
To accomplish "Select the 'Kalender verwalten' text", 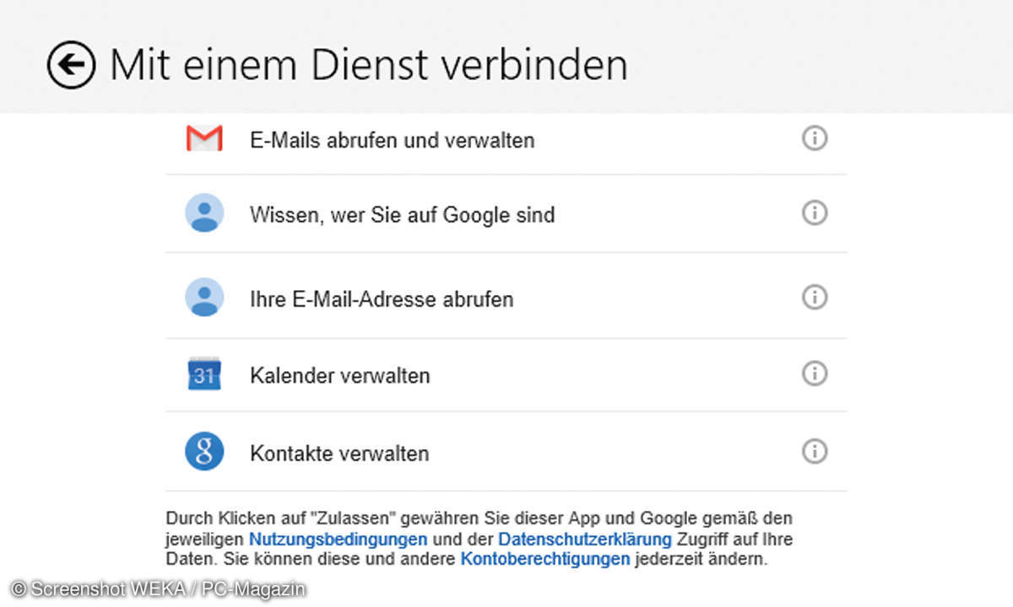I will click(340, 375).
